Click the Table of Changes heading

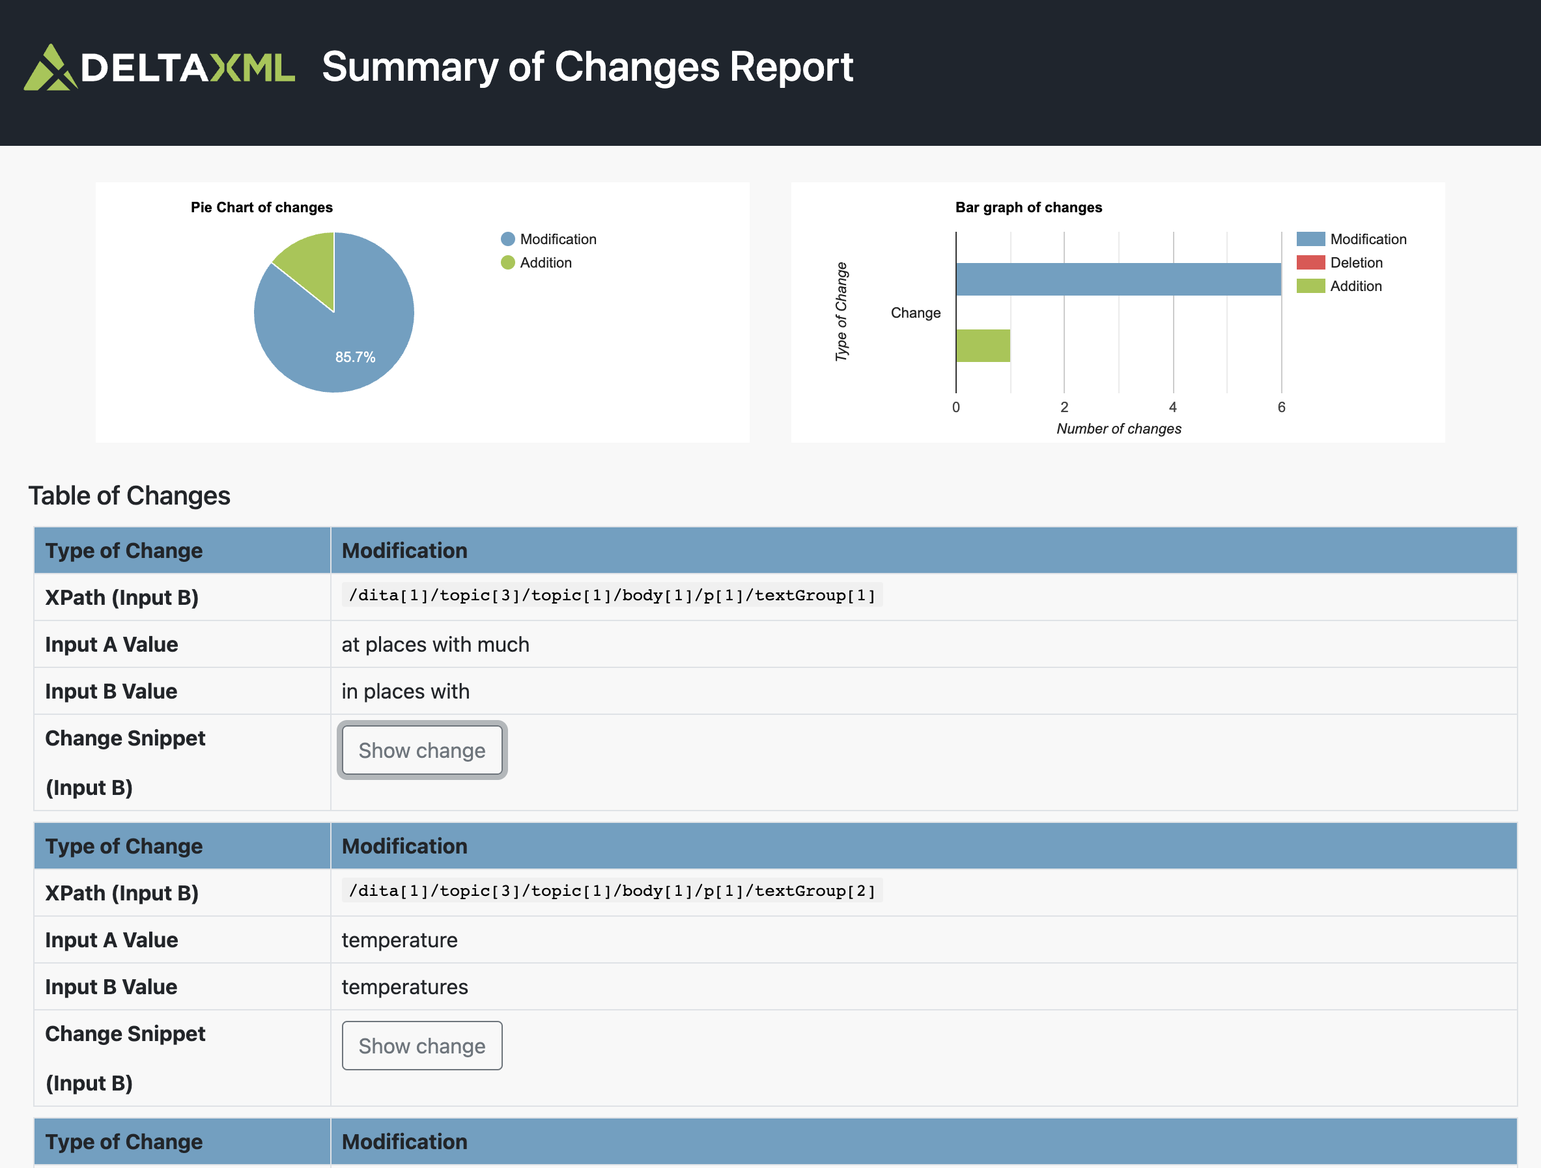point(129,495)
